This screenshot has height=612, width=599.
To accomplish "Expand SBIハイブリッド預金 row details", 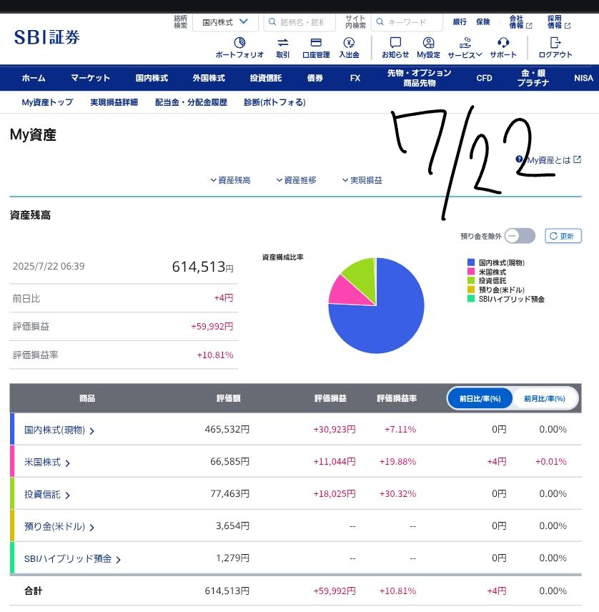I will point(73,559).
